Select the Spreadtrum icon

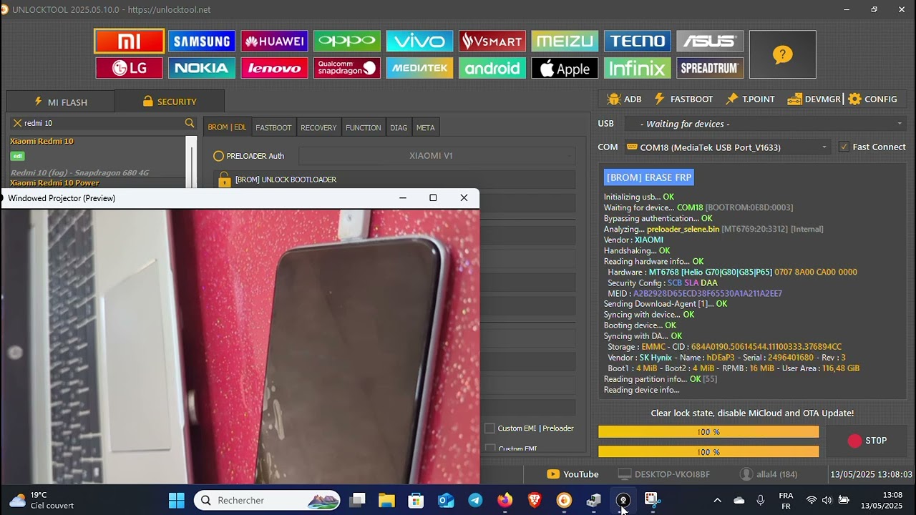(710, 68)
